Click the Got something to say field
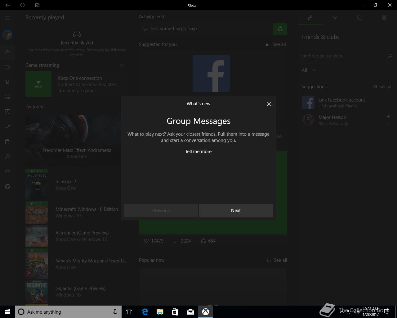The image size is (397, 318). (x=206, y=29)
